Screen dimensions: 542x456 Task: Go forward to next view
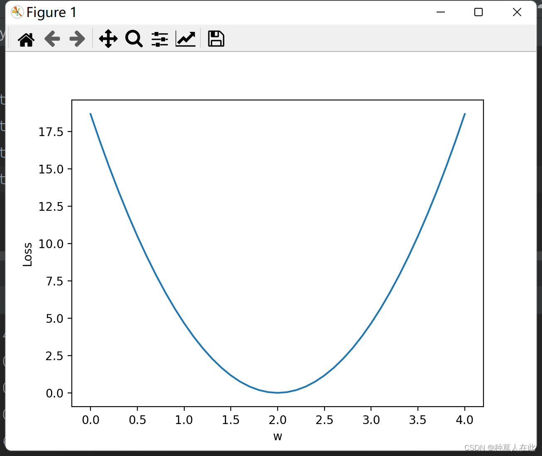77,39
